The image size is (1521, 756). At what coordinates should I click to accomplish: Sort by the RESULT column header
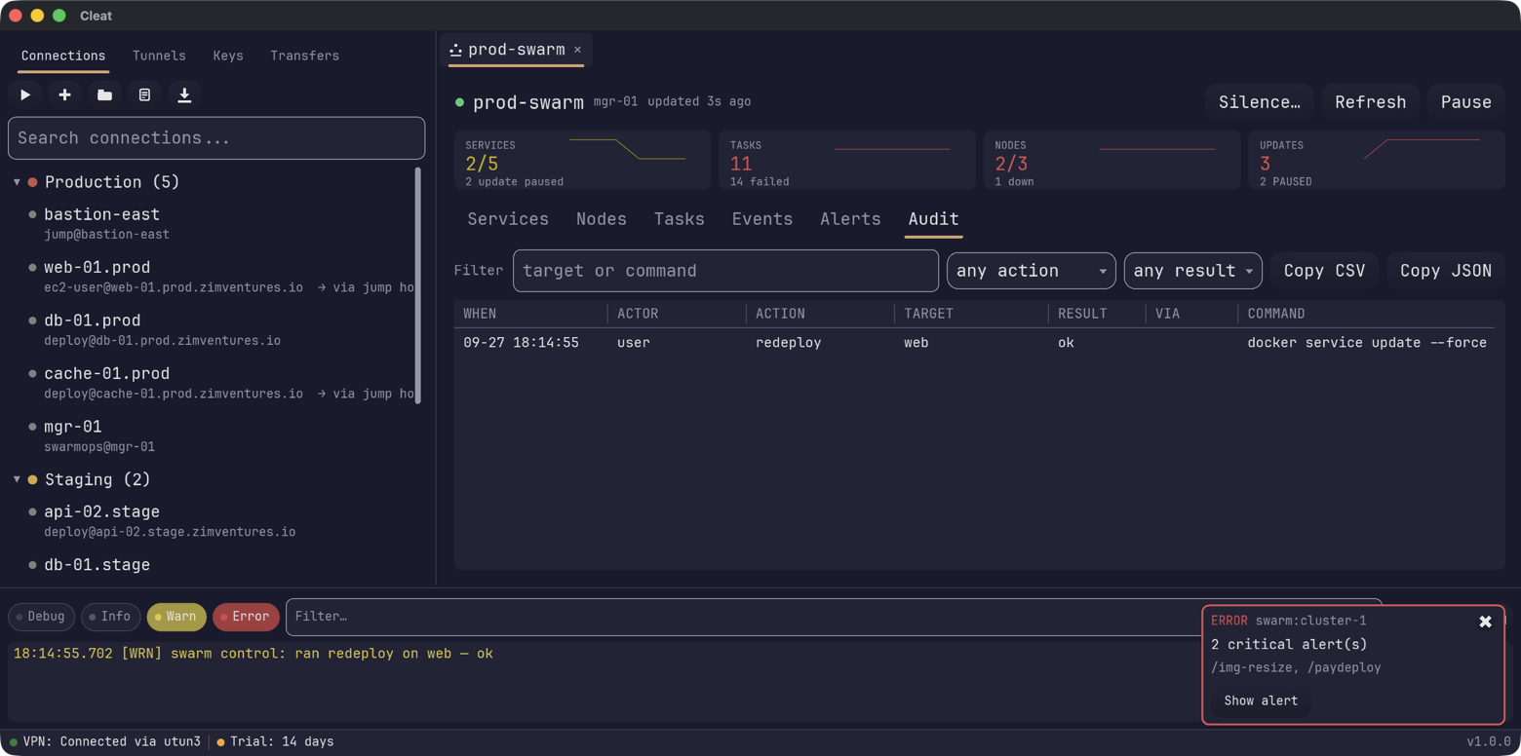click(1082, 314)
